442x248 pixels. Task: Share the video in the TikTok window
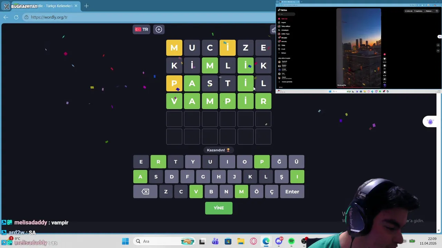(385, 79)
